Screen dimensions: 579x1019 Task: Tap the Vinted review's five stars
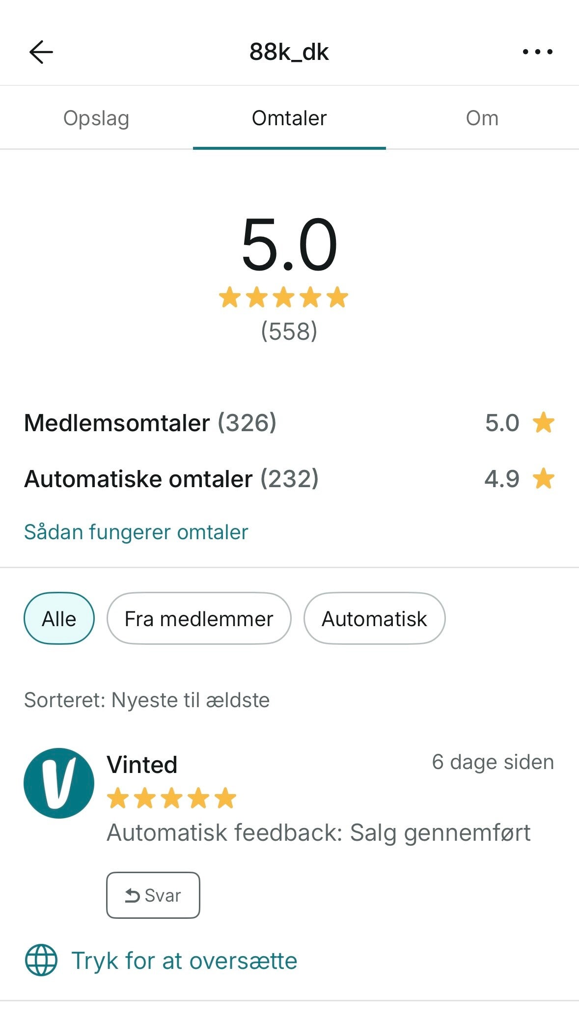click(x=171, y=798)
